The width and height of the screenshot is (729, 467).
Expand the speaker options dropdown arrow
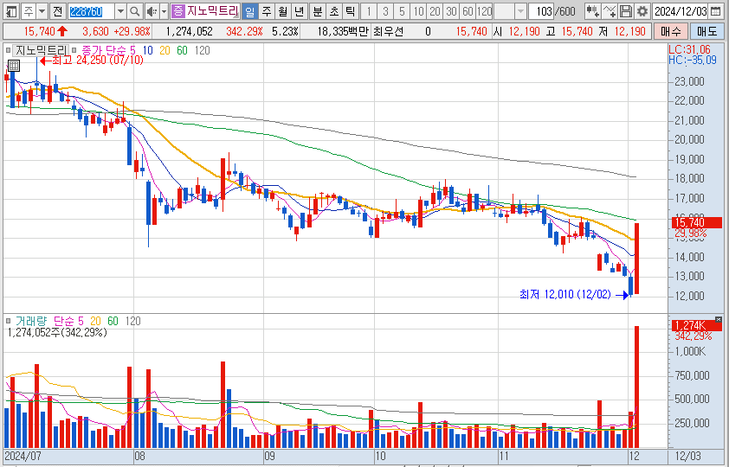164,10
